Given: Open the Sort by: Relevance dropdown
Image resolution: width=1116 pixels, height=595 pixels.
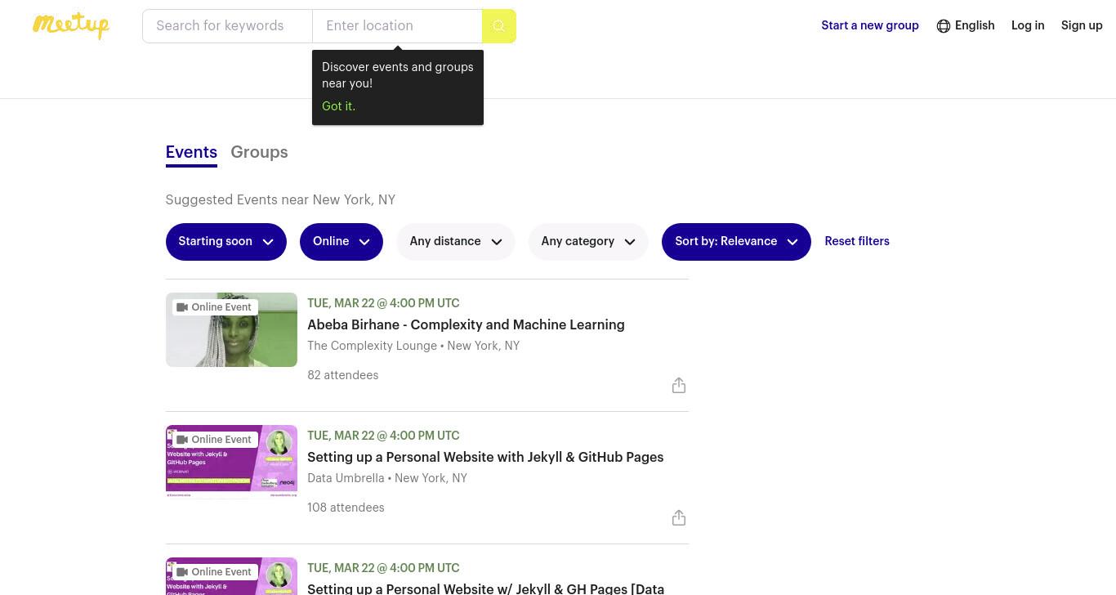Looking at the screenshot, I should coord(736,242).
